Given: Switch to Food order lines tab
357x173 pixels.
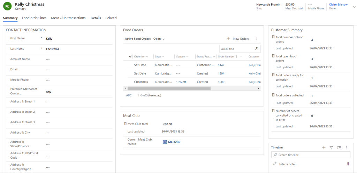Looking at the screenshot, I should 34,18.
